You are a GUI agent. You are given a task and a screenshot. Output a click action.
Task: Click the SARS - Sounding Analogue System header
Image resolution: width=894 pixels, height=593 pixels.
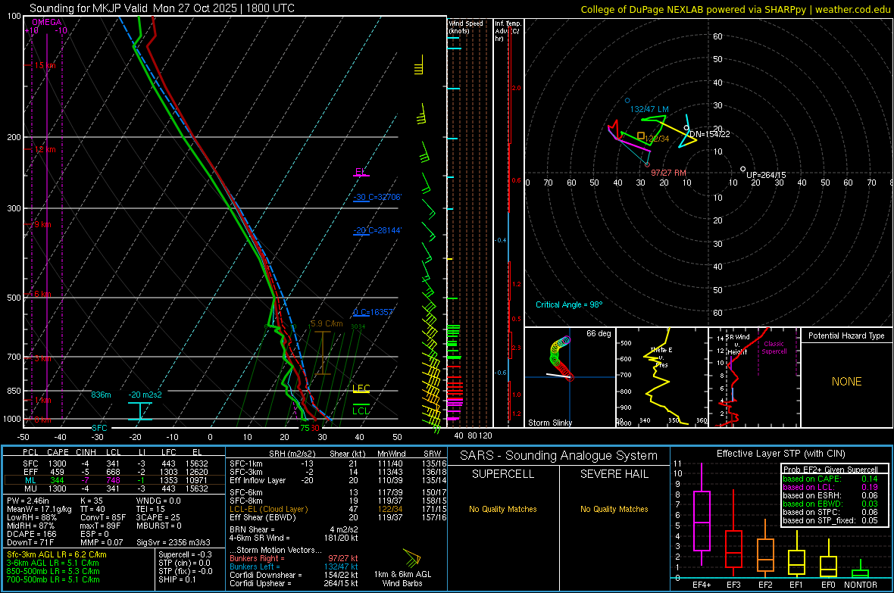pos(559,456)
